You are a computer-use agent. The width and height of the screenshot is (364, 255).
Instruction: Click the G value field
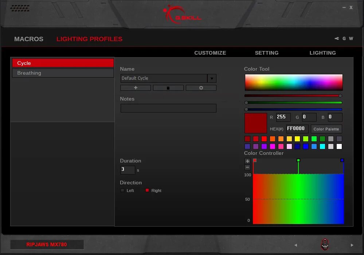coord(309,117)
